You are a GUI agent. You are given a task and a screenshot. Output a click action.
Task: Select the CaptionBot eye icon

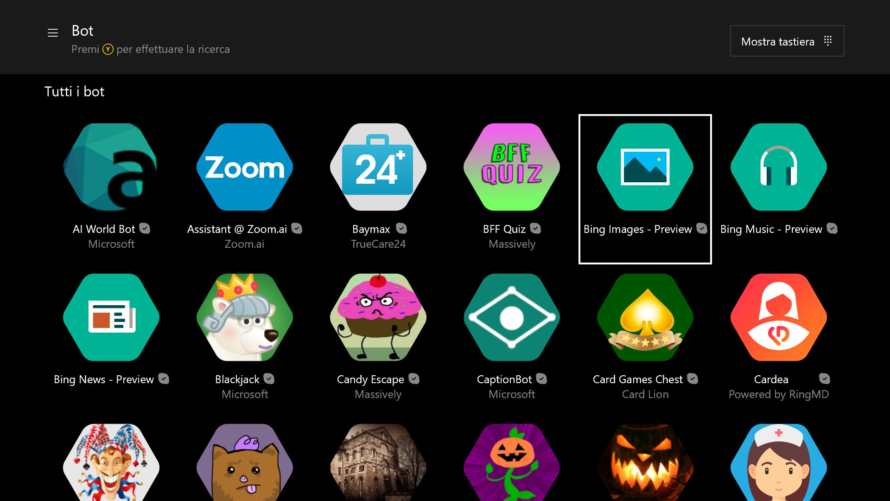click(x=512, y=317)
